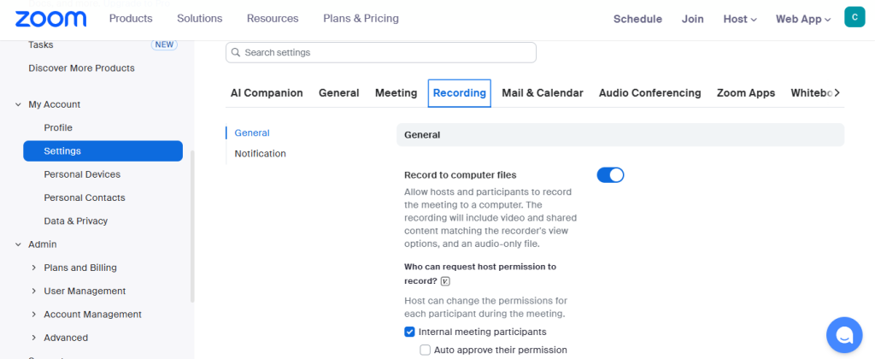Expand User Management
Image resolution: width=875 pixels, height=359 pixels.
(x=34, y=291)
